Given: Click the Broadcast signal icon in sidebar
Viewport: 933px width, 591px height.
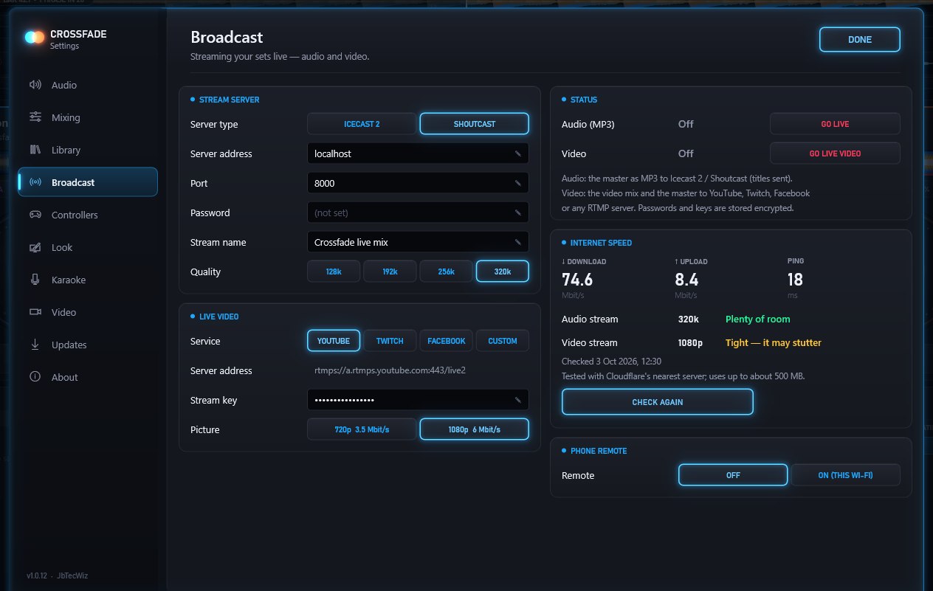Looking at the screenshot, I should click(x=35, y=182).
